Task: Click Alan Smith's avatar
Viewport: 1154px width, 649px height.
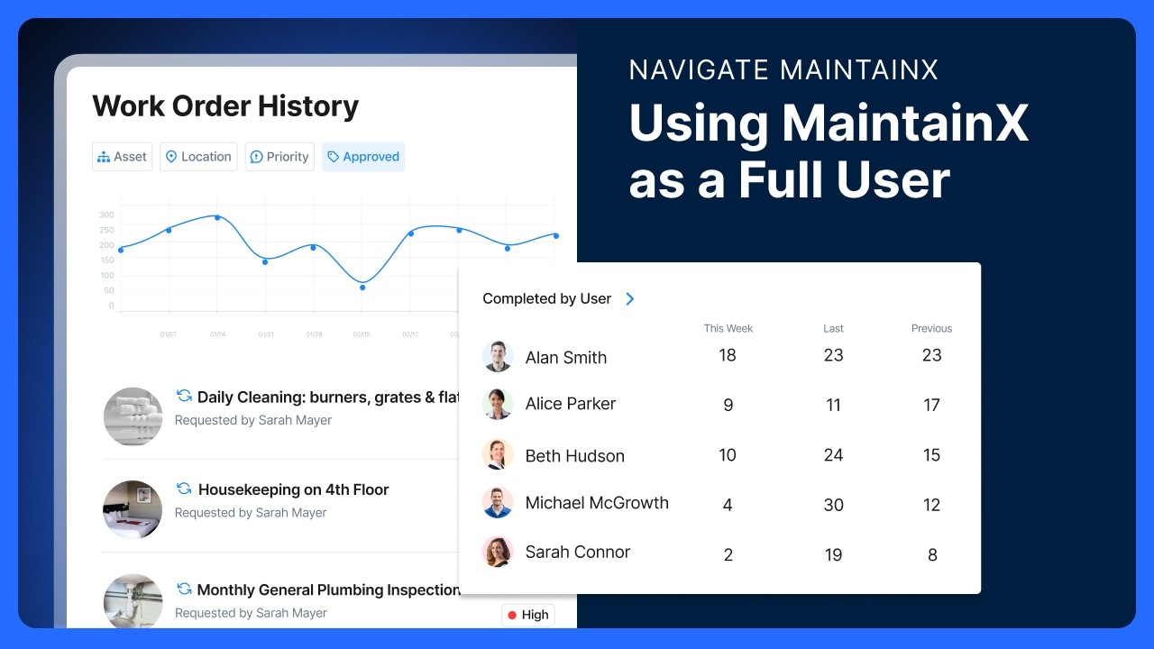Action: pos(498,356)
